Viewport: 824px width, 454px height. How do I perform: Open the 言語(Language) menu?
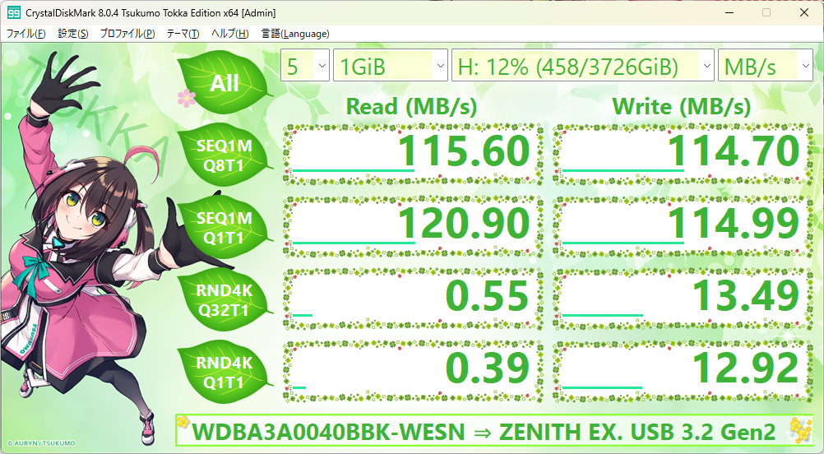coord(295,34)
